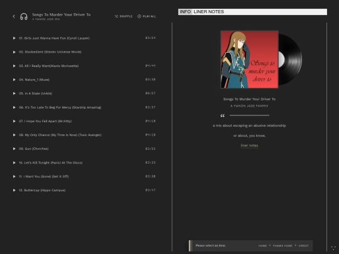
Task: Play track 05 In A State
Action: coord(14,93)
